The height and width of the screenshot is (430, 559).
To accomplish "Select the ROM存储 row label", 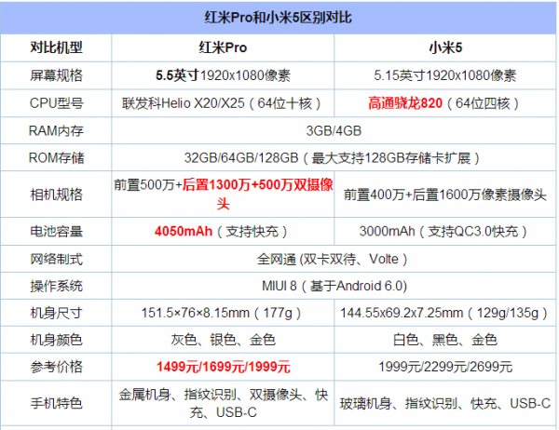I will pos(55,155).
